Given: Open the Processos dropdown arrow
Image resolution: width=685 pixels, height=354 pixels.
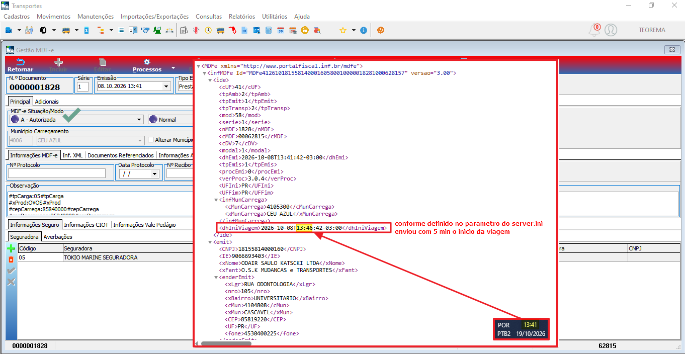Looking at the screenshot, I should pos(173,68).
